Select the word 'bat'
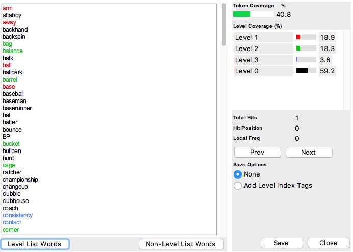Image resolution: width=353 pixels, height=252 pixels. [6, 115]
